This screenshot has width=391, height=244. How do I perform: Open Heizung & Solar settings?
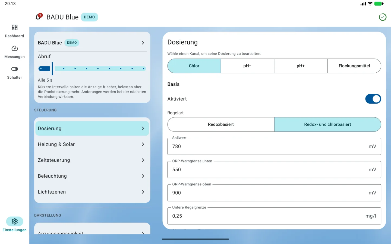(x=92, y=144)
